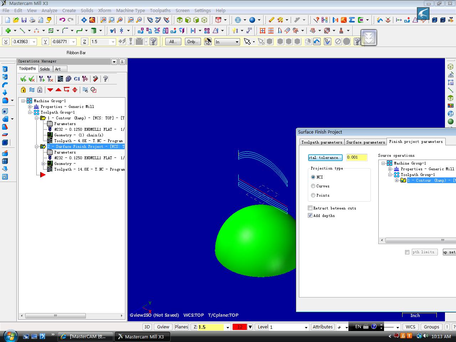Click the Z depth field in status bar

click(x=211, y=327)
